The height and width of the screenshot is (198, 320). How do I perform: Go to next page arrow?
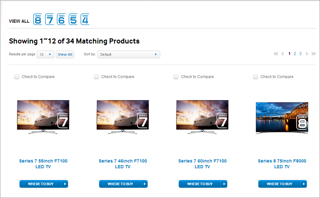point(307,54)
